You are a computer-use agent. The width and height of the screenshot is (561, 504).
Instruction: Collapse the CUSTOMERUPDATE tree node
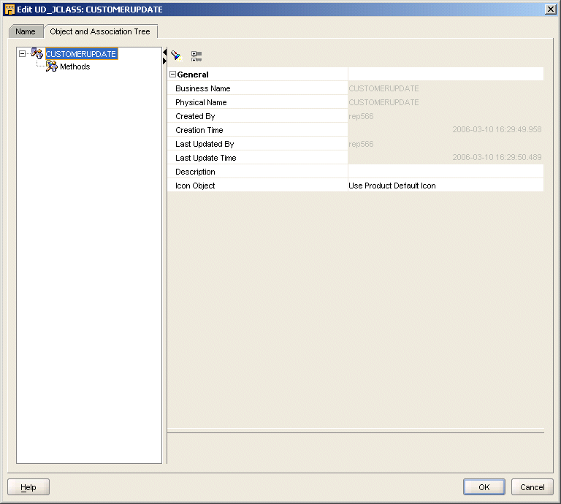click(x=22, y=53)
